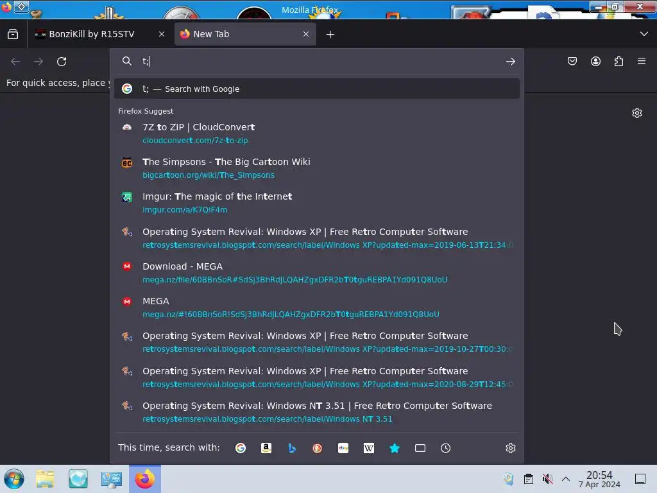
Task: Search this time with eBay icon
Action: tap(343, 448)
